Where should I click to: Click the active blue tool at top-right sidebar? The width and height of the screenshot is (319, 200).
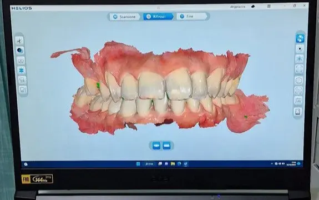300,38
